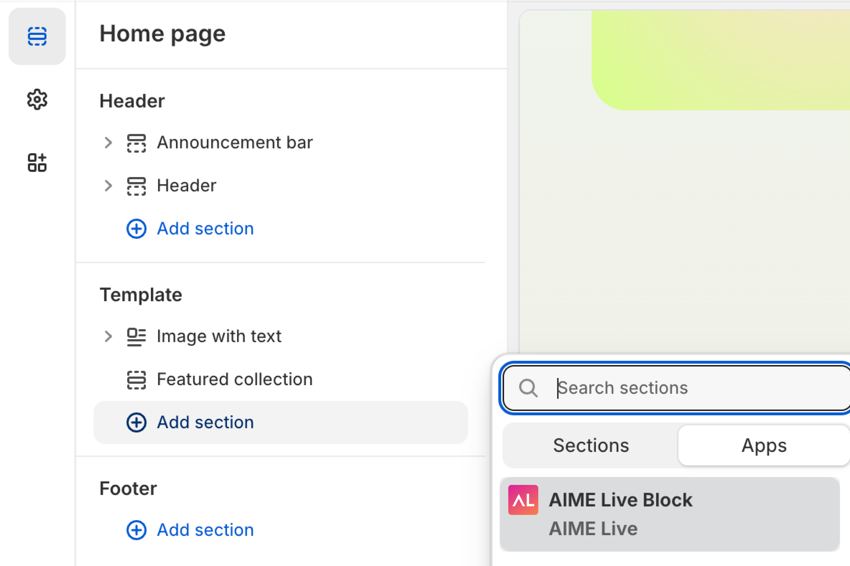The height and width of the screenshot is (566, 850).
Task: Click the Template group heading
Action: pyautogui.click(x=141, y=295)
